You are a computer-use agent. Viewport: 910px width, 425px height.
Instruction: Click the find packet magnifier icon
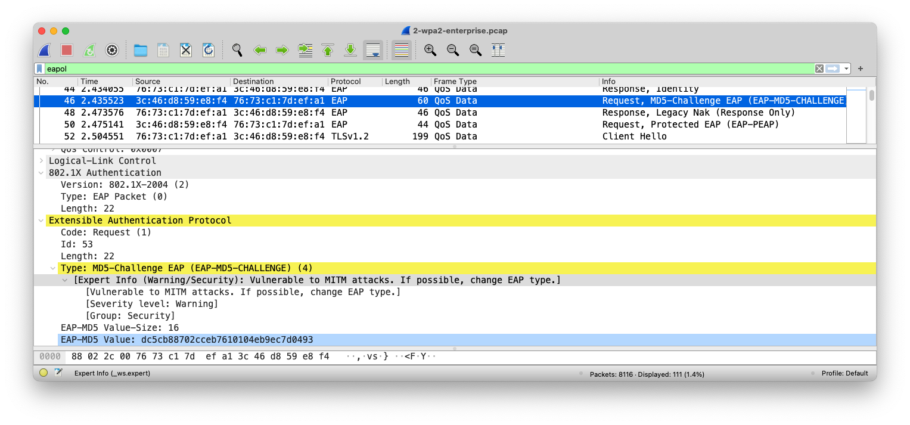237,50
